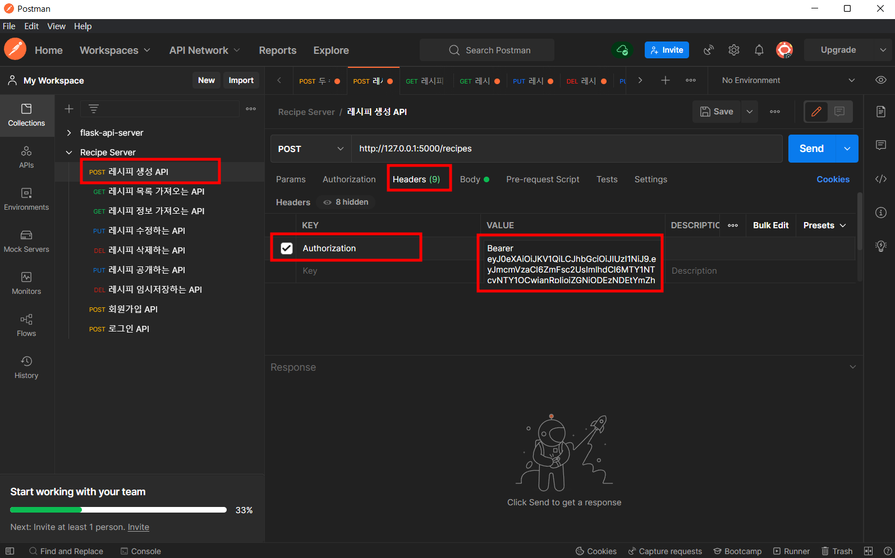Switch to the Params tab
This screenshot has width=895, height=558.
291,179
